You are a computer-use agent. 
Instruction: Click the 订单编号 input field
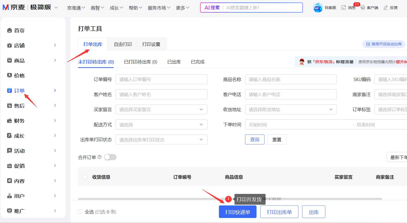[161, 80]
